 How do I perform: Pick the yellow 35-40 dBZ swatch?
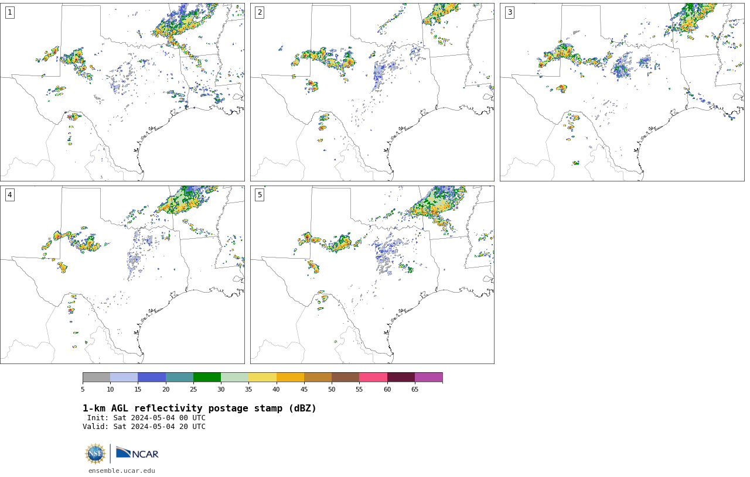[262, 378]
